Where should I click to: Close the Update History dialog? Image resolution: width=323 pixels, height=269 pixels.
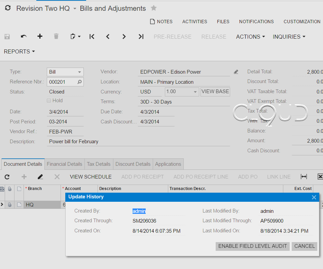[314, 197]
